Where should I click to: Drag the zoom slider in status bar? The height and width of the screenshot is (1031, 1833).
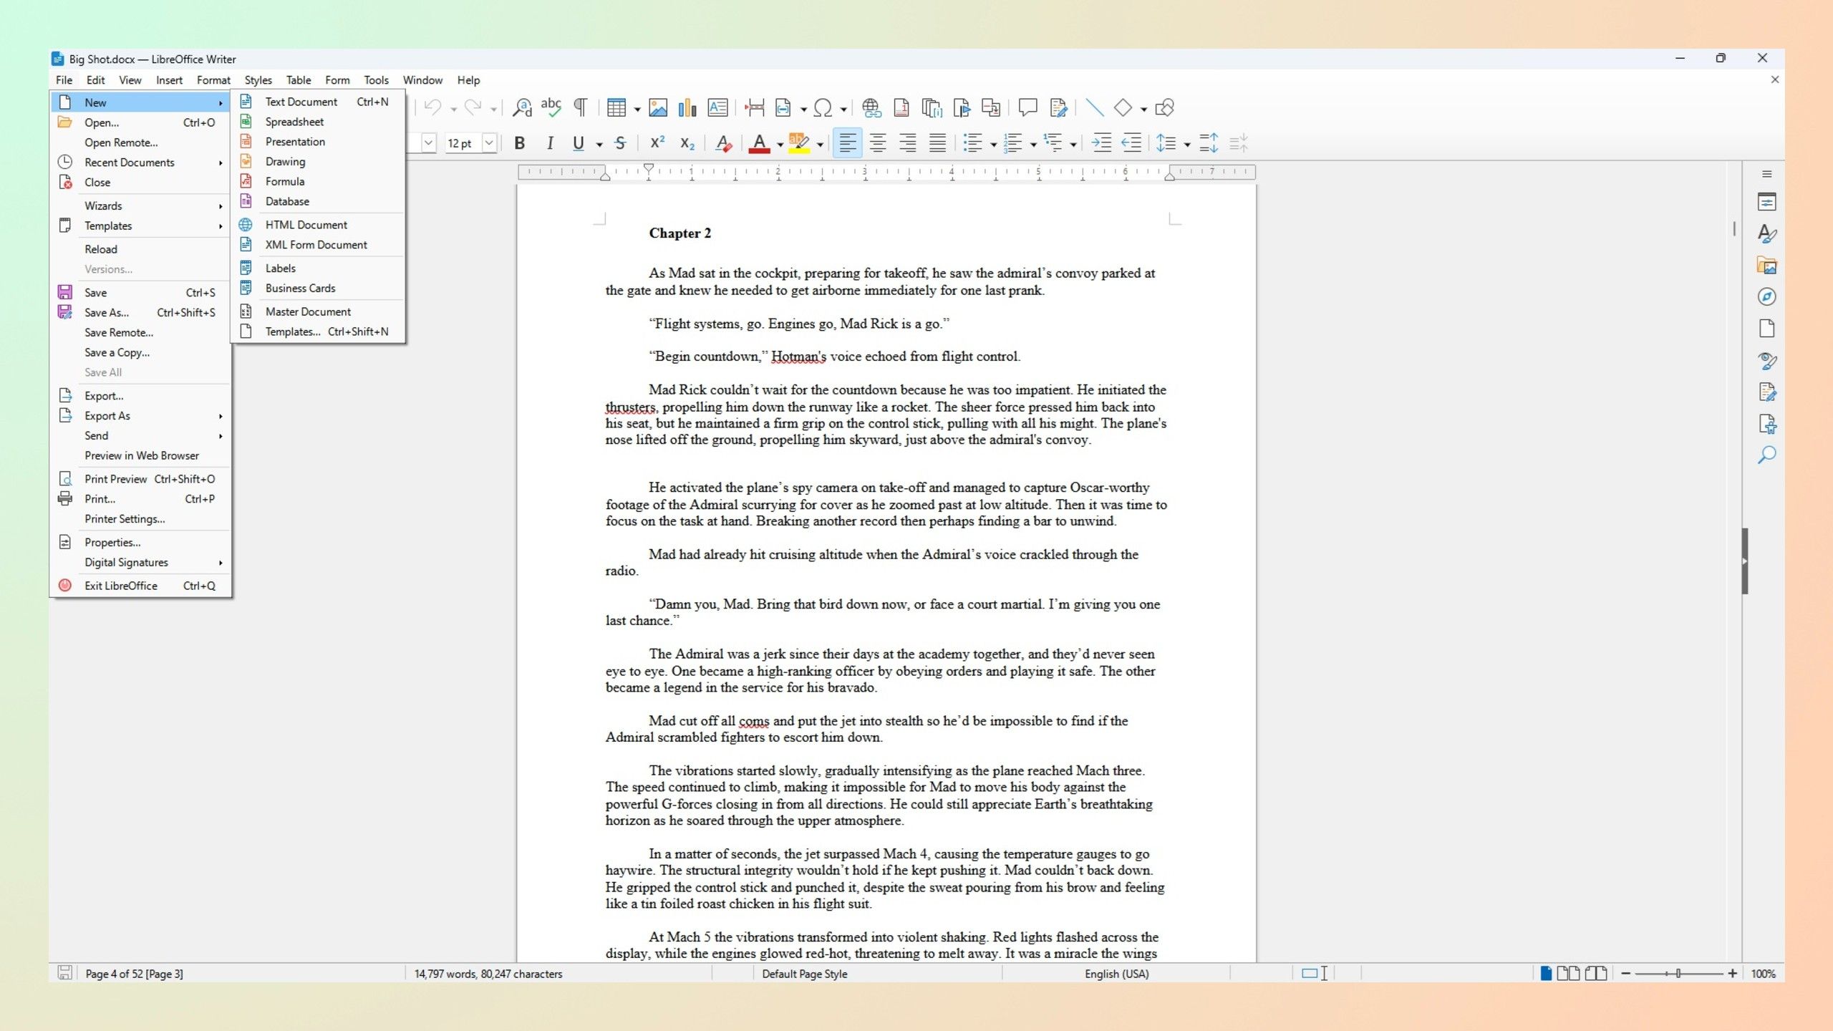(1679, 973)
